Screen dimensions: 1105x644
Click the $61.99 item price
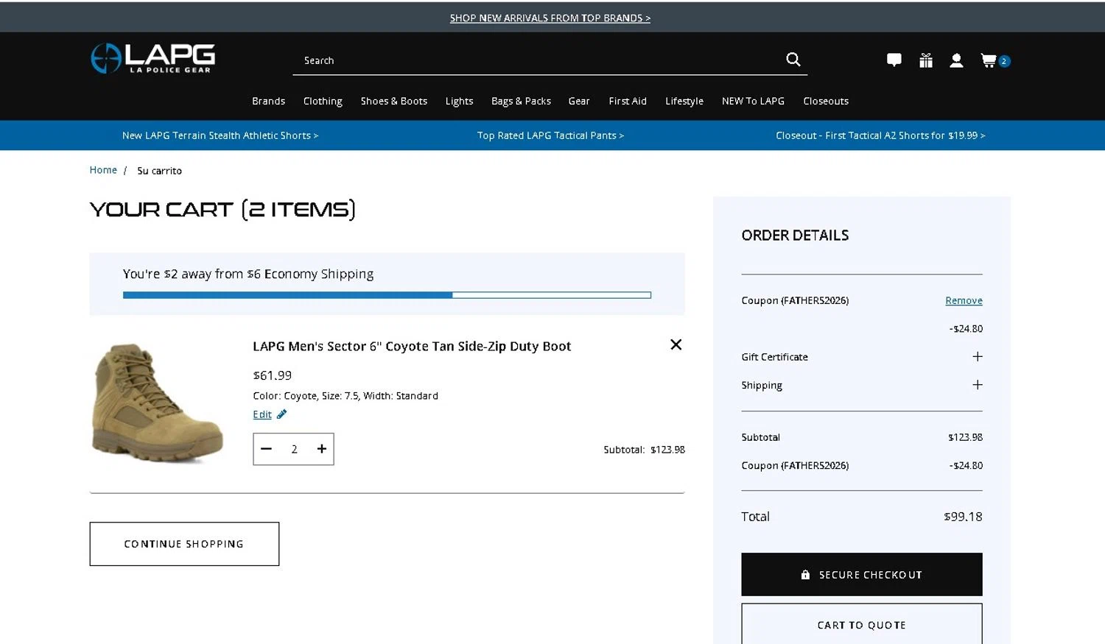click(272, 375)
